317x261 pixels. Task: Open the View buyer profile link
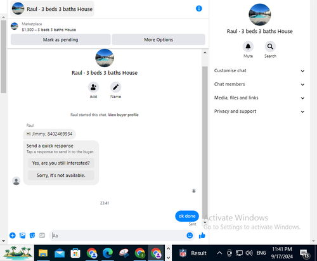tap(123, 115)
